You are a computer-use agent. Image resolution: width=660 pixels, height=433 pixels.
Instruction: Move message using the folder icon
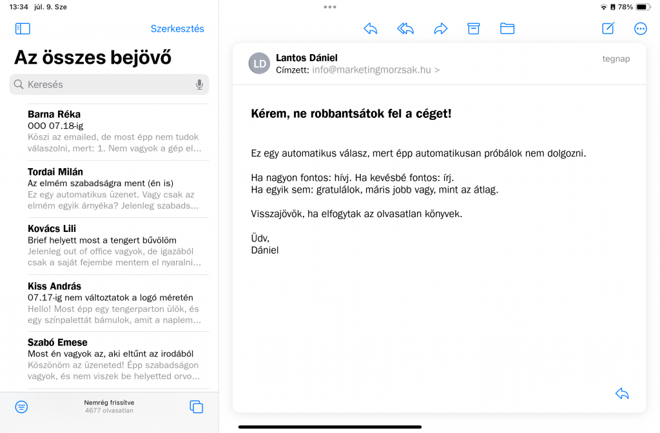[x=507, y=28]
